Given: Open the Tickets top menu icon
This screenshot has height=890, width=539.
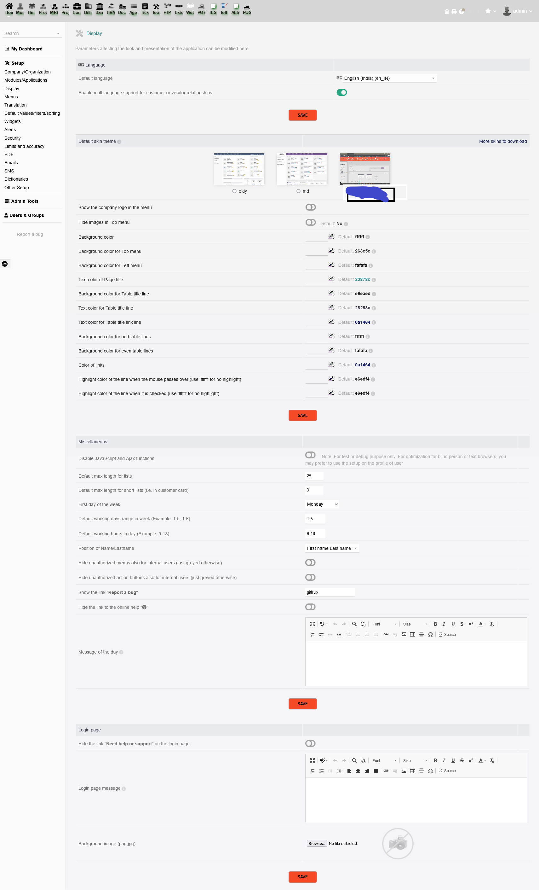Looking at the screenshot, I should [145, 6].
